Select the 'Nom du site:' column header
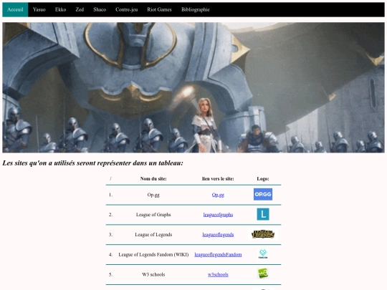This screenshot has height=290, width=387. click(153, 179)
